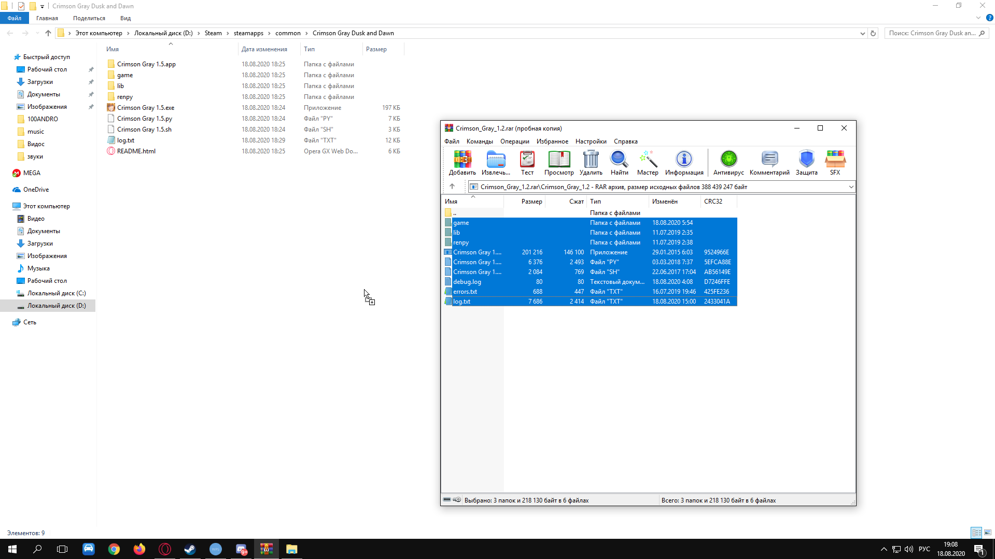Sort WinRAR list by Изменён column
995x559 pixels.
(x=674, y=202)
